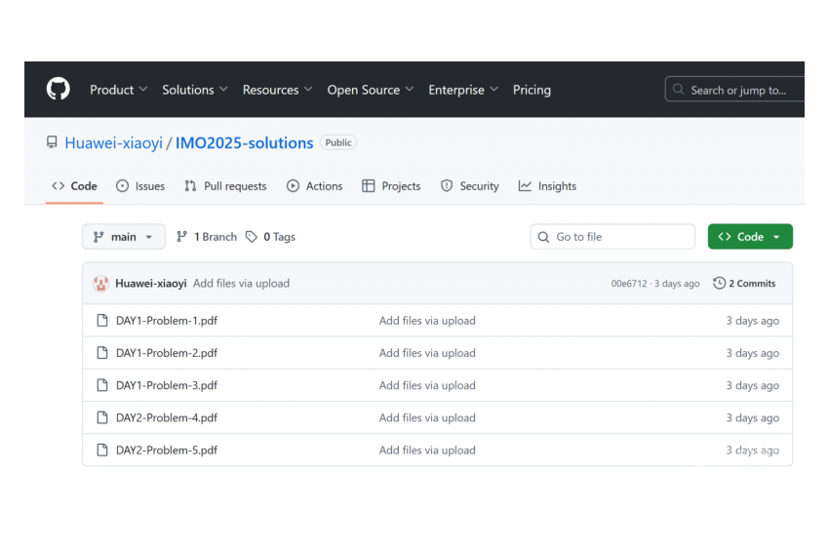The width and height of the screenshot is (829, 550).
Task: Open DAY1-Problem-2.pdf file
Action: point(167,353)
